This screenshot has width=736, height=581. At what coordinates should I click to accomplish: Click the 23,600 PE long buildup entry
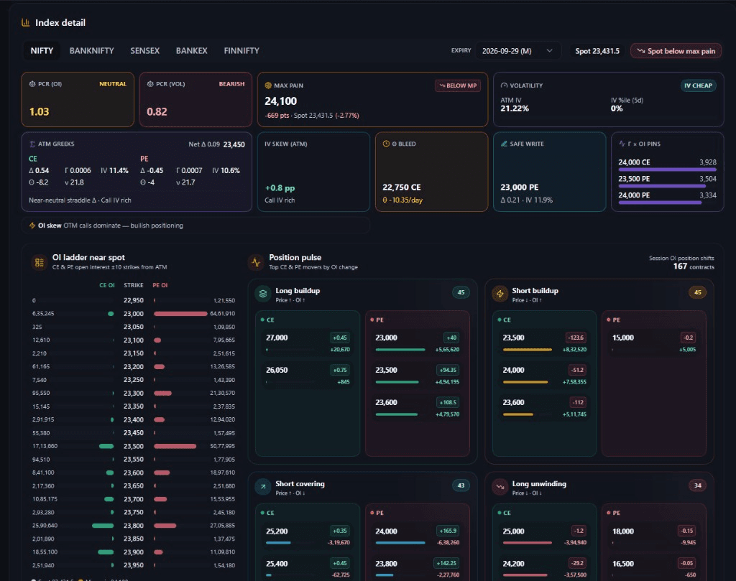pyautogui.click(x=418, y=408)
